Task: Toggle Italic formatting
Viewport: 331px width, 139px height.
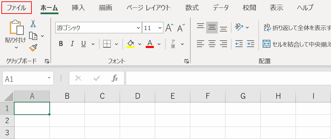Action: 72,44
